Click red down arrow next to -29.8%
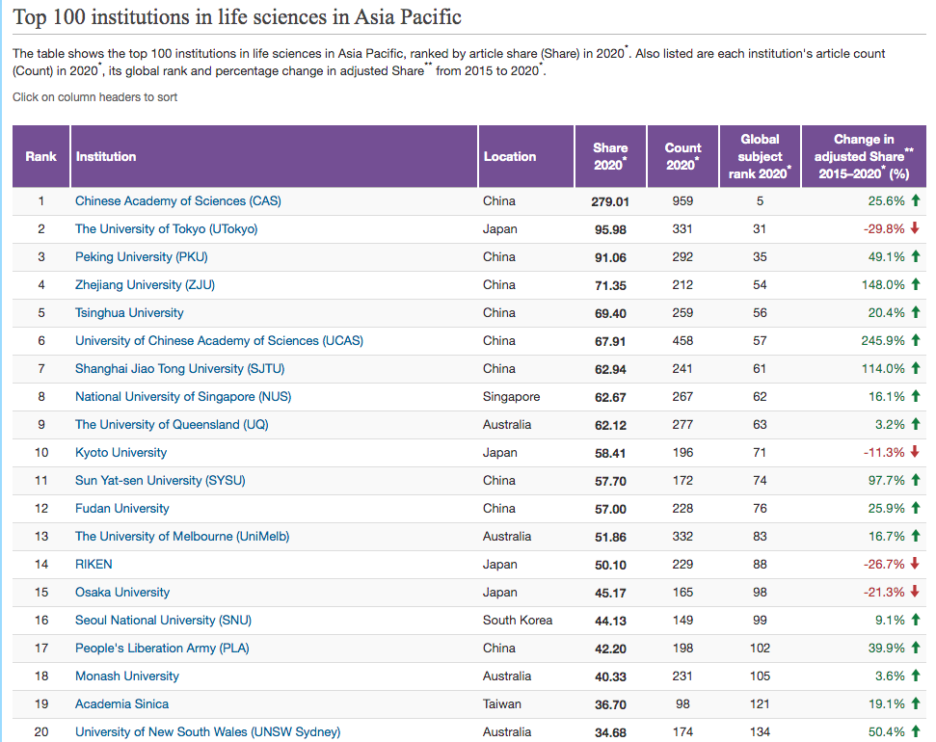 coord(915,229)
